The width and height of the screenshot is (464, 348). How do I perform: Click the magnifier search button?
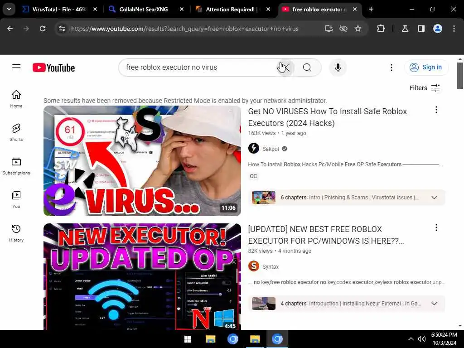click(307, 68)
